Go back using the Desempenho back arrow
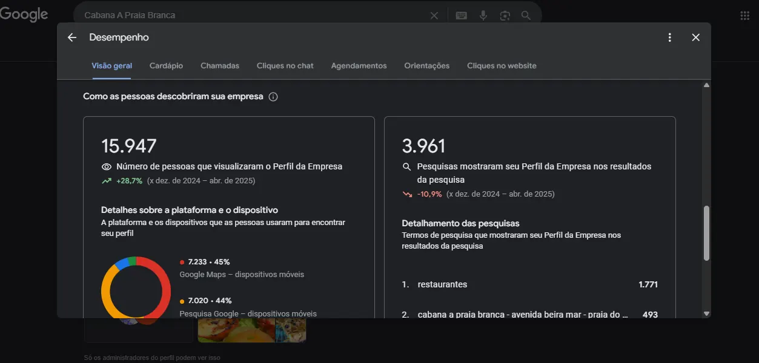 click(x=72, y=38)
